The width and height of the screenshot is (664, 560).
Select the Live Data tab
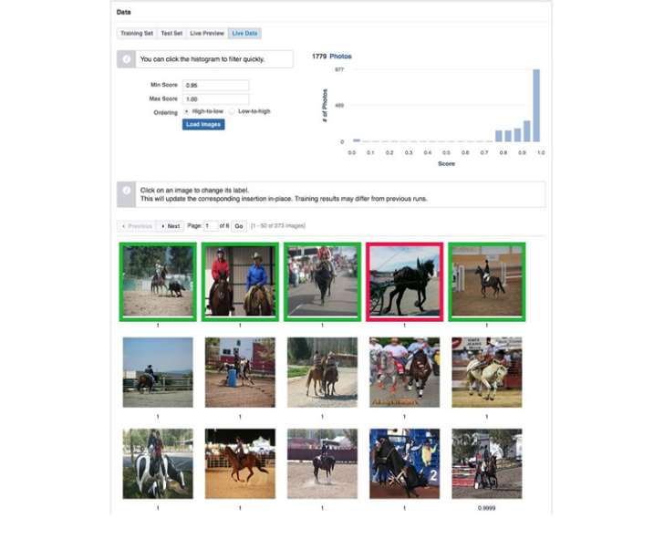pos(244,34)
